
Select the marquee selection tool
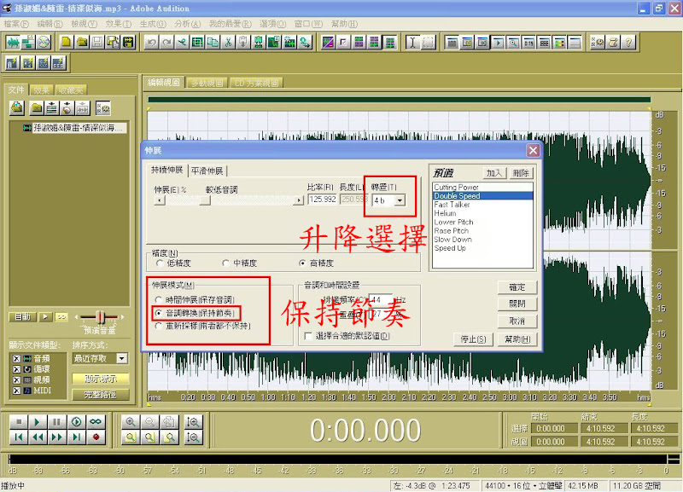click(x=429, y=42)
